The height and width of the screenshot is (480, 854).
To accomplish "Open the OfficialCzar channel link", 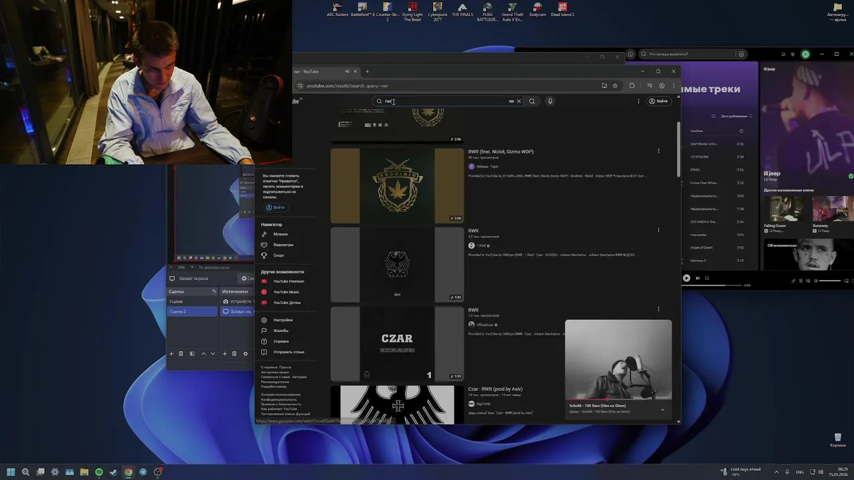I will (x=484, y=325).
